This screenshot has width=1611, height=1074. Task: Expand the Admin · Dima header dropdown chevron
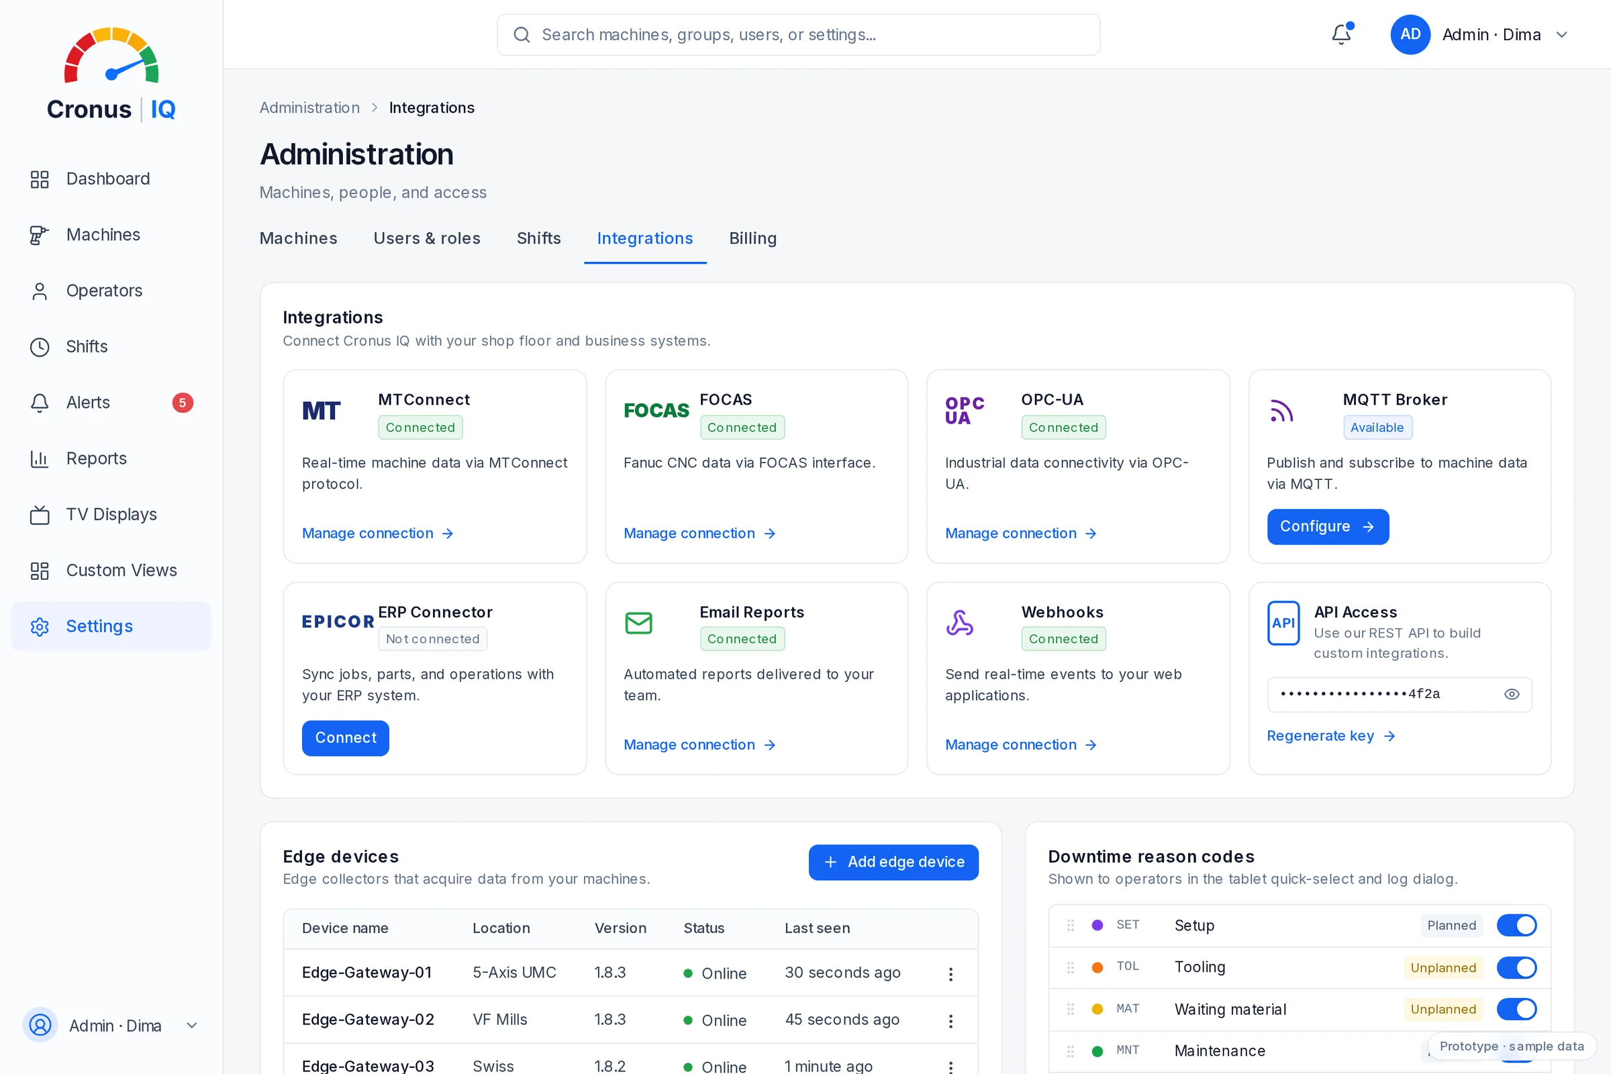(x=1562, y=35)
